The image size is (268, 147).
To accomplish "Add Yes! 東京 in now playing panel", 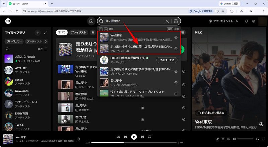I will click(x=261, y=124).
